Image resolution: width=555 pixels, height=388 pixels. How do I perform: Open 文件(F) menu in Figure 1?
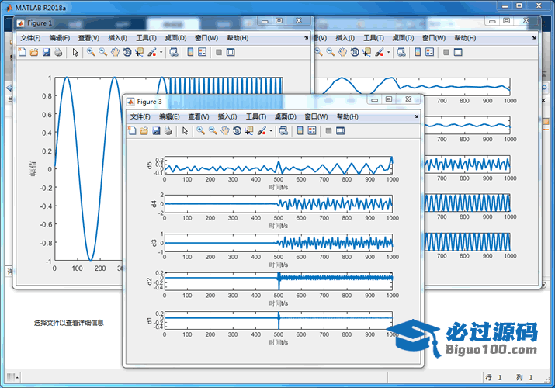point(30,38)
